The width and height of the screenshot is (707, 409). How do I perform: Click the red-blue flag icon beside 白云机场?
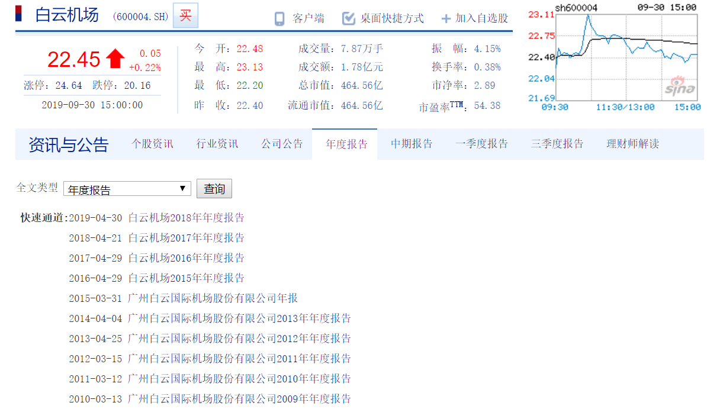click(x=18, y=14)
